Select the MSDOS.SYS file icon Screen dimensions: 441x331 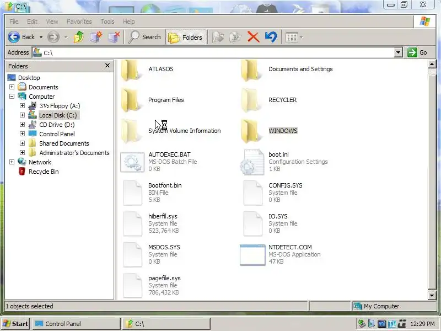[x=132, y=255]
